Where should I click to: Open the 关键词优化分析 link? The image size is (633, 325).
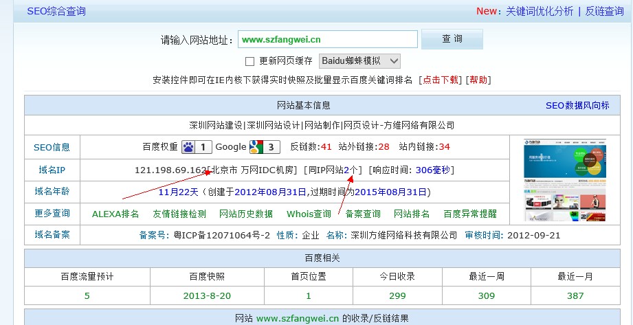(x=539, y=11)
